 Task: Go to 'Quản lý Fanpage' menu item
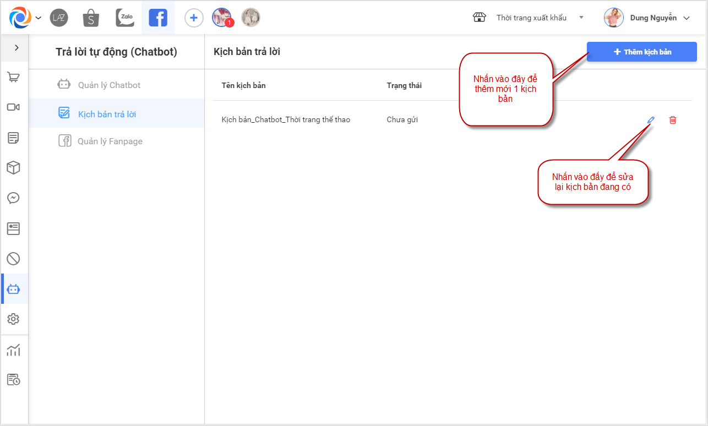pos(117,141)
